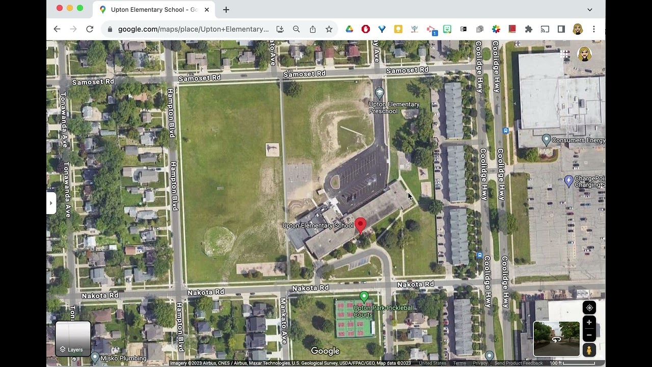Open the Google Drive extension
652x367 pixels.
coord(349,29)
